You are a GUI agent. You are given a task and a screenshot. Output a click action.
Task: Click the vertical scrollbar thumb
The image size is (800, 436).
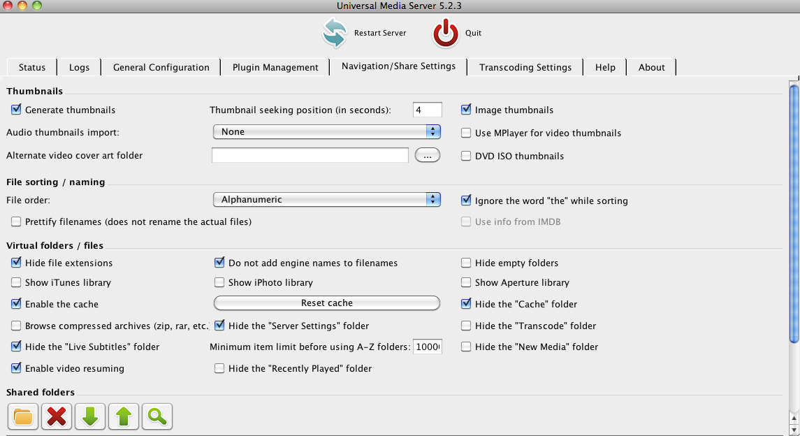click(794, 215)
